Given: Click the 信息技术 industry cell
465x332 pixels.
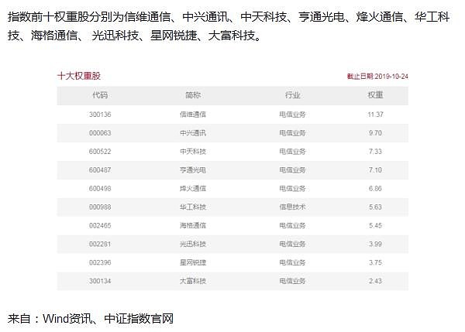Looking at the screenshot, I should pyautogui.click(x=292, y=207).
